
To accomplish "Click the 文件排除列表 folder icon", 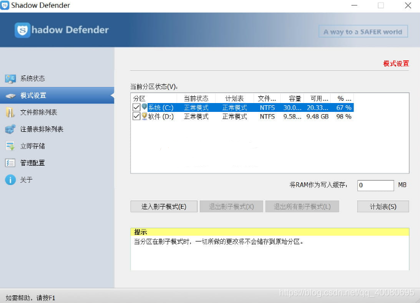I will pos(10,112).
